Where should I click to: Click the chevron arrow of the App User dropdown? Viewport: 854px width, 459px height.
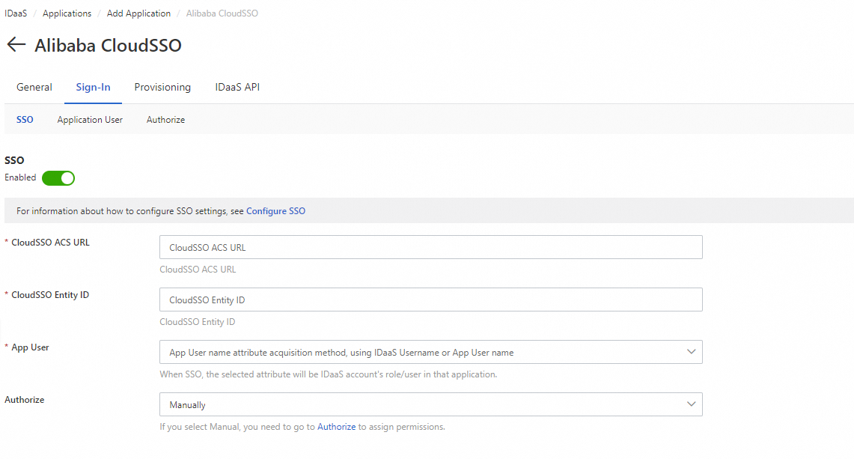(691, 352)
